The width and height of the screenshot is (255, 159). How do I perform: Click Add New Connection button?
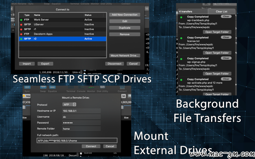[125, 15]
